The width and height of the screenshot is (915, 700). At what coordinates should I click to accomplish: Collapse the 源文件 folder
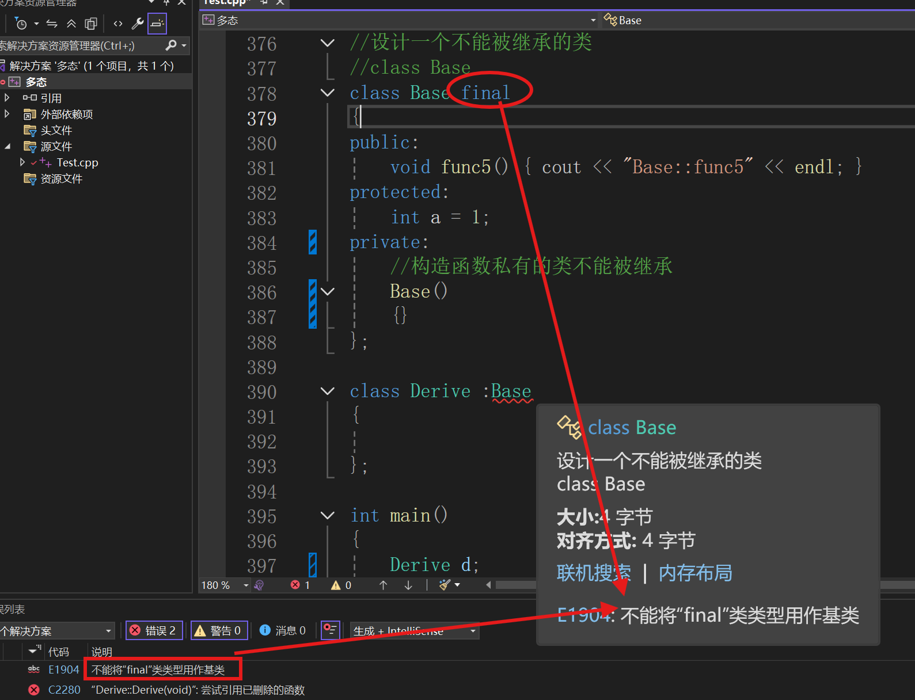pos(7,147)
